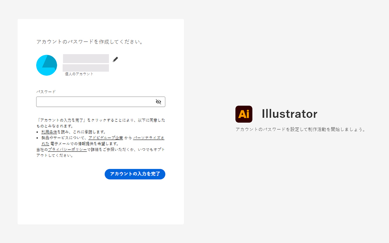Edit the account name using the pencil icon
This screenshot has height=243, width=389.
tap(115, 59)
